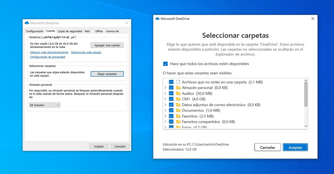Click the folder list scroll up arrow
334x174 pixels.
coord(306,80)
